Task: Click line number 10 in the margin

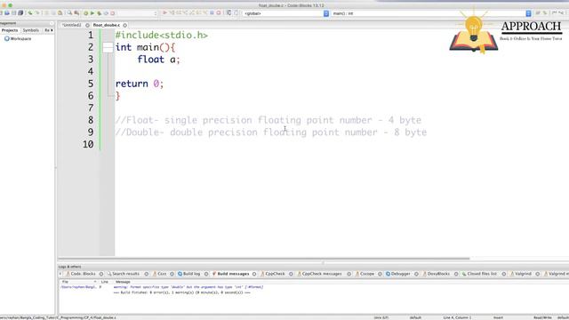Action: coord(88,144)
